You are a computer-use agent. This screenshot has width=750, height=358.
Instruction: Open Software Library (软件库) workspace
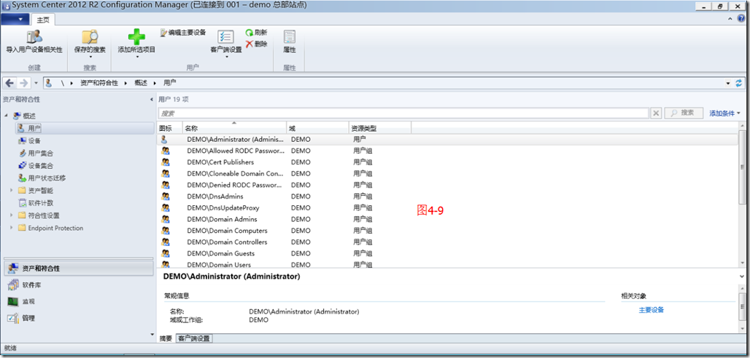click(79, 285)
